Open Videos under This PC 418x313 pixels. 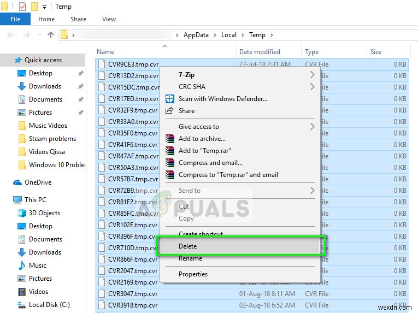click(x=38, y=291)
